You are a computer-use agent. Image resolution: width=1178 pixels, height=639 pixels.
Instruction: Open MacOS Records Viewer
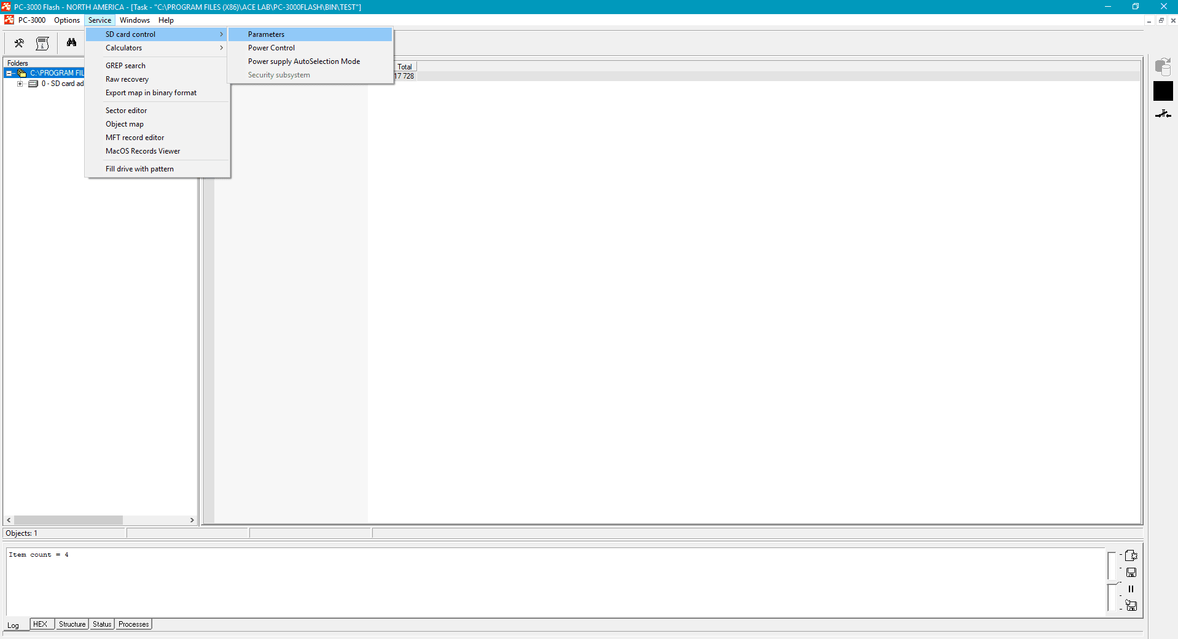pyautogui.click(x=157, y=151)
